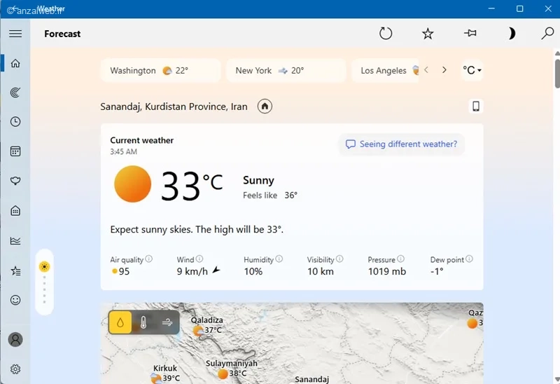Open the Send feedback smiley icon
This screenshot has width=560, height=384.
click(x=15, y=300)
